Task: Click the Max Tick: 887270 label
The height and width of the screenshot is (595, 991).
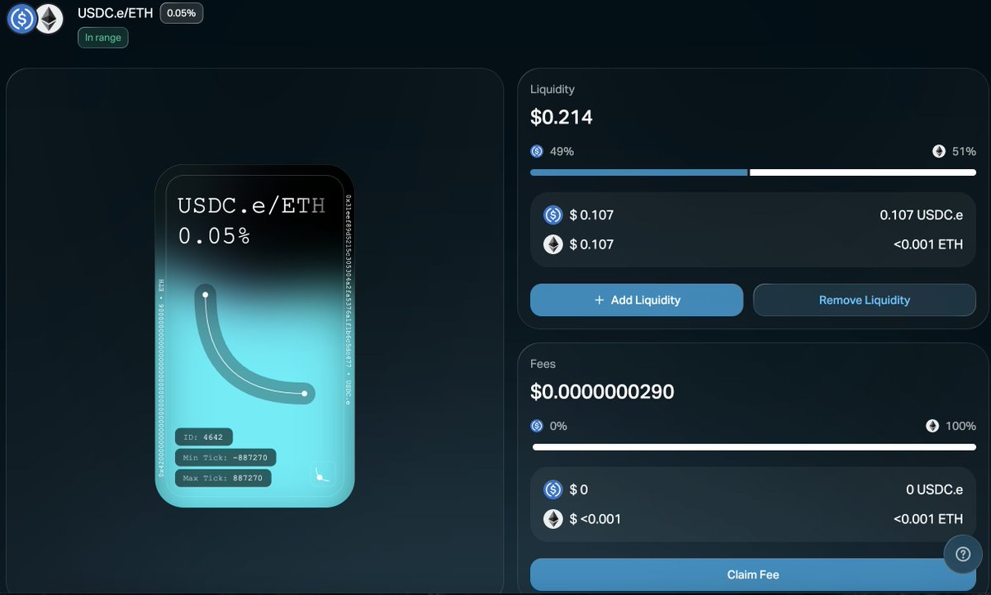Action: [223, 478]
